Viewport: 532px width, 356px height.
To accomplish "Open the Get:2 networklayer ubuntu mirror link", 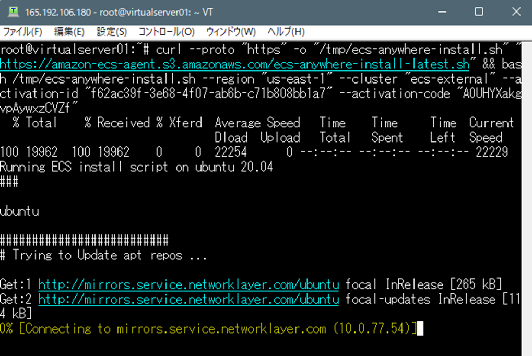I will [x=188, y=299].
